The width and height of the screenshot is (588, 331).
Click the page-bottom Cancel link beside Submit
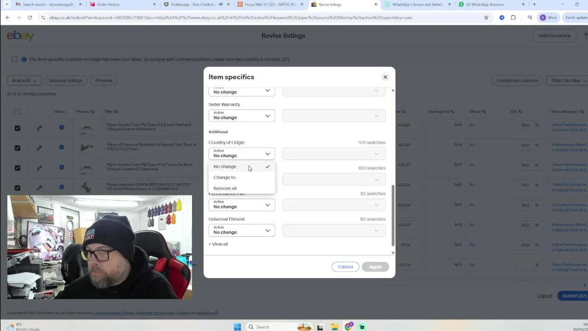[545, 296]
